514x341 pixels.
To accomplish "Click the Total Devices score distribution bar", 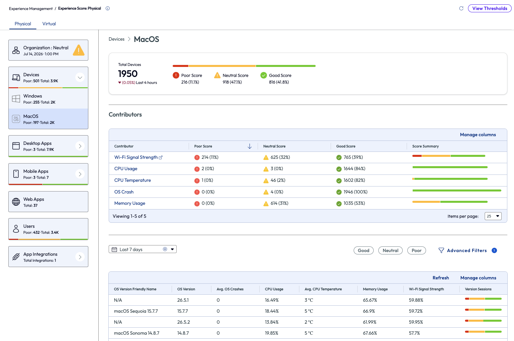I will [244, 66].
